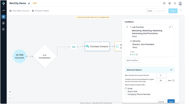The height and width of the screenshot is (104, 185).
Task: Enable the Direct Dial checkbox
Action: [x=126, y=91]
